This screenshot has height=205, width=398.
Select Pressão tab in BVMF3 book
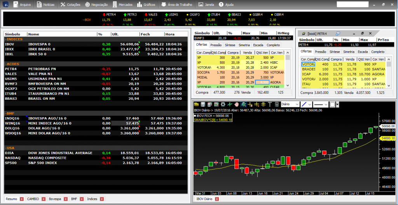click(216, 45)
